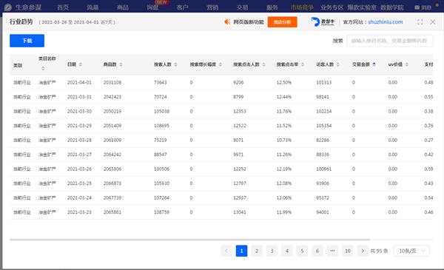Click the 搜索点击率 value 12.50%

click(x=284, y=82)
